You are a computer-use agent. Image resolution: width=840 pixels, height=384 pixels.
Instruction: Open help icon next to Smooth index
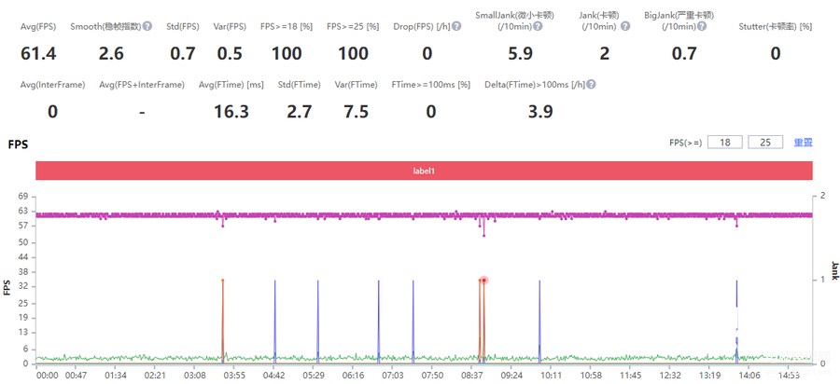[x=147, y=26]
